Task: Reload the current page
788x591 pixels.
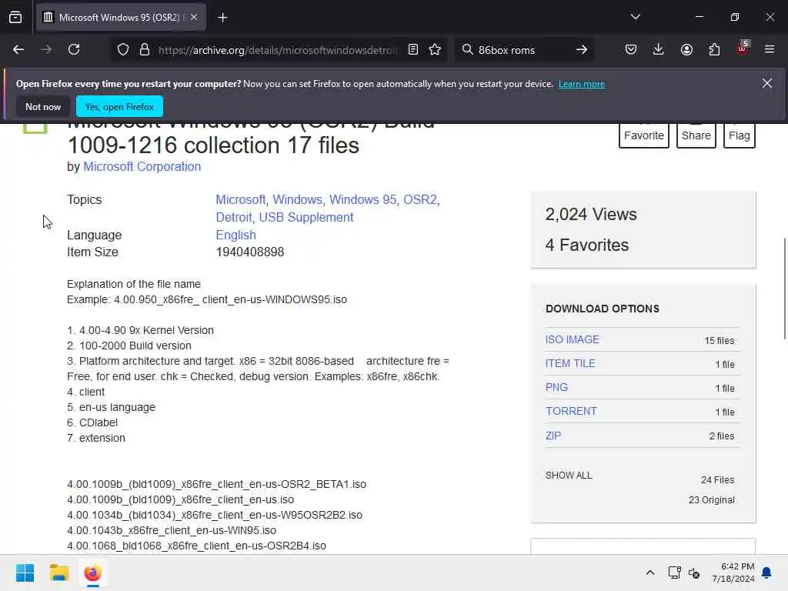Action: point(74,50)
